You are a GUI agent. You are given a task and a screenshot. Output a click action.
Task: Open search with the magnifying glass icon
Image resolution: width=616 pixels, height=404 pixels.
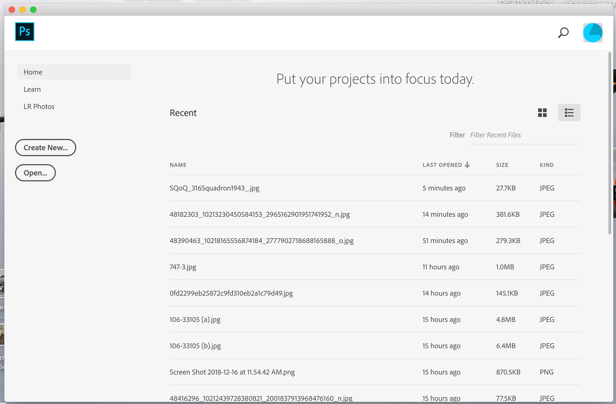point(563,33)
